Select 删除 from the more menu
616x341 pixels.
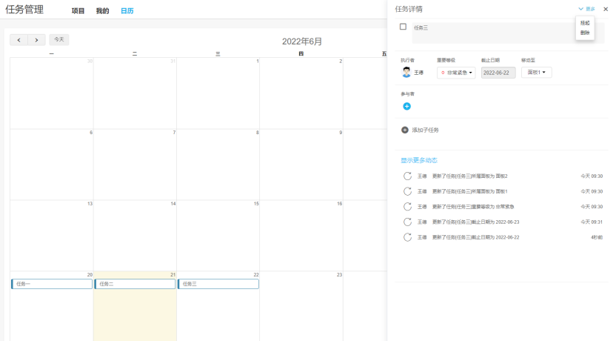tap(585, 33)
